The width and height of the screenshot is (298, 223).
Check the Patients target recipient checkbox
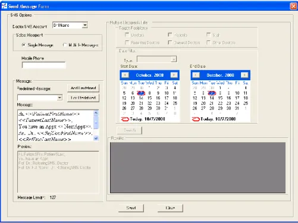tap(170, 35)
